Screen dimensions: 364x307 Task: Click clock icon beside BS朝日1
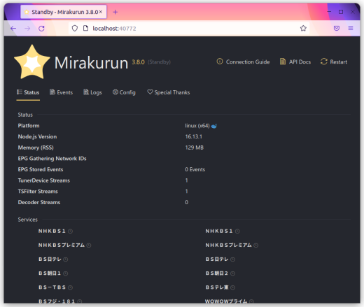coord(66,273)
